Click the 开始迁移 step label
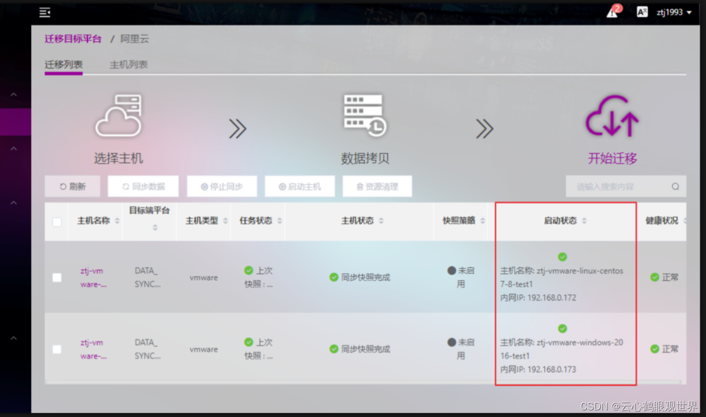Viewport: 706px width, 417px height. [x=612, y=158]
